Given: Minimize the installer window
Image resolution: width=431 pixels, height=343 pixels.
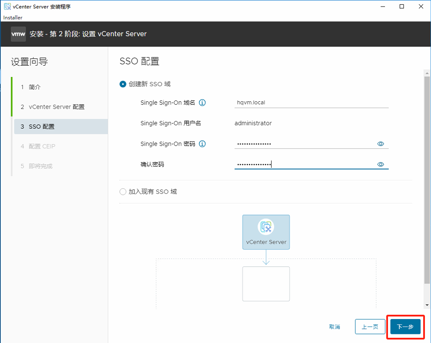Looking at the screenshot, I should (383, 7).
